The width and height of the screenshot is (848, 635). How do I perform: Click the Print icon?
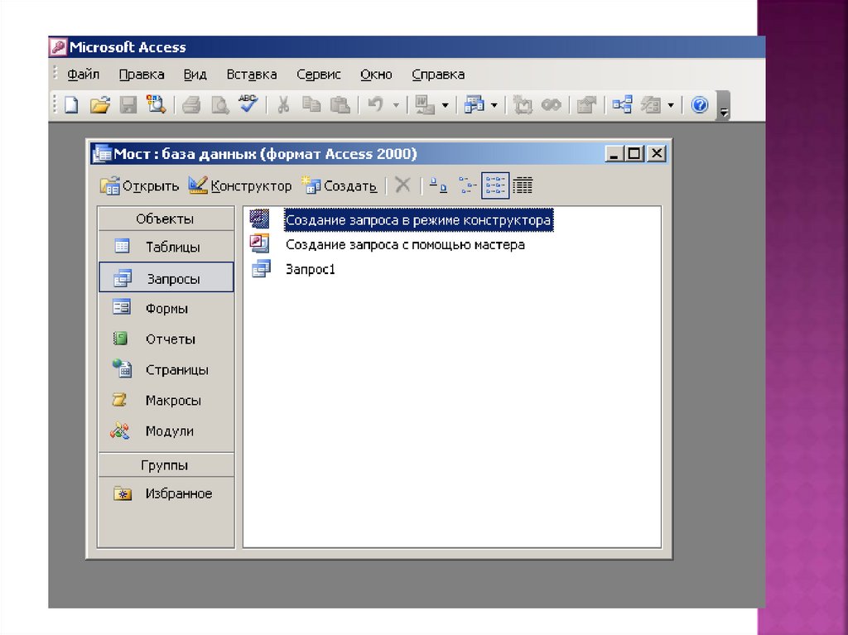click(191, 104)
